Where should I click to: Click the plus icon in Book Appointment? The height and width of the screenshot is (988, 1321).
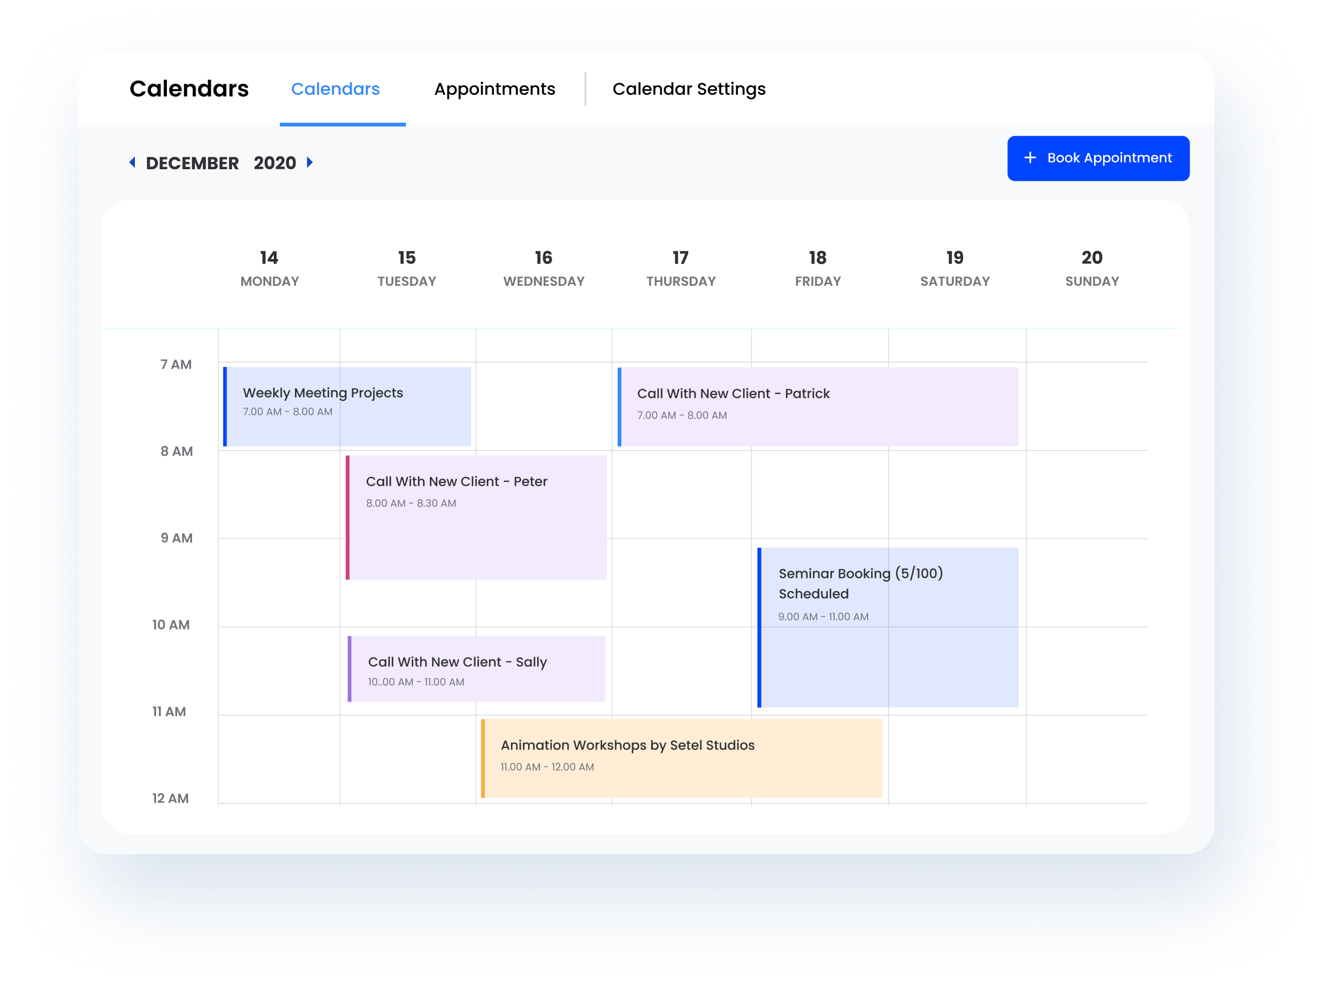click(1029, 158)
